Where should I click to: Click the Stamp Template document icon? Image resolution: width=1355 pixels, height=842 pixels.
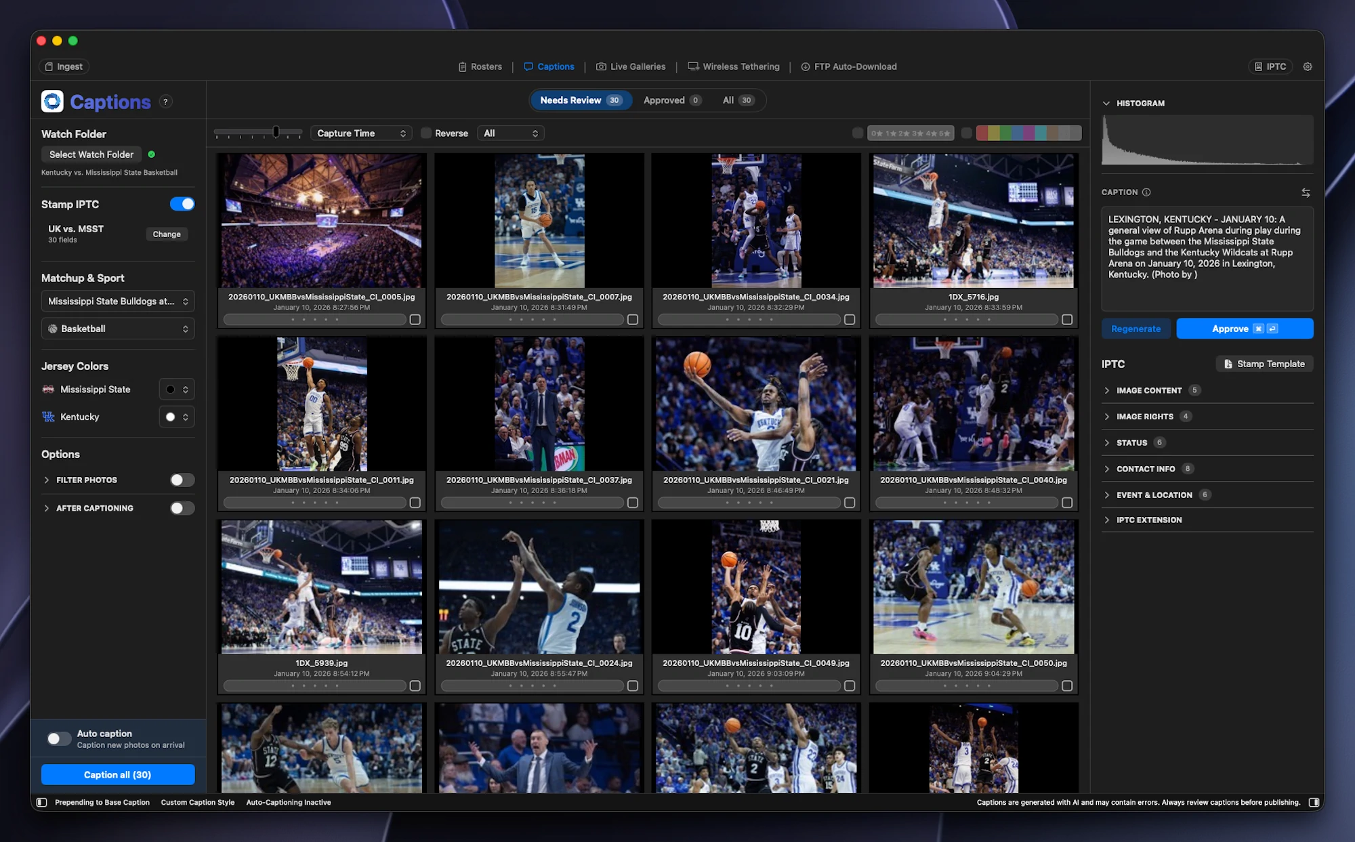[1228, 364]
